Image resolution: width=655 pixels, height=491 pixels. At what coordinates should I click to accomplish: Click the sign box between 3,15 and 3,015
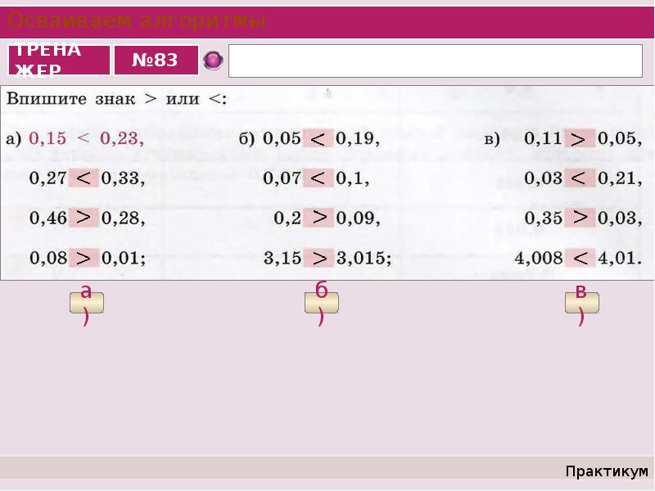coord(318,258)
